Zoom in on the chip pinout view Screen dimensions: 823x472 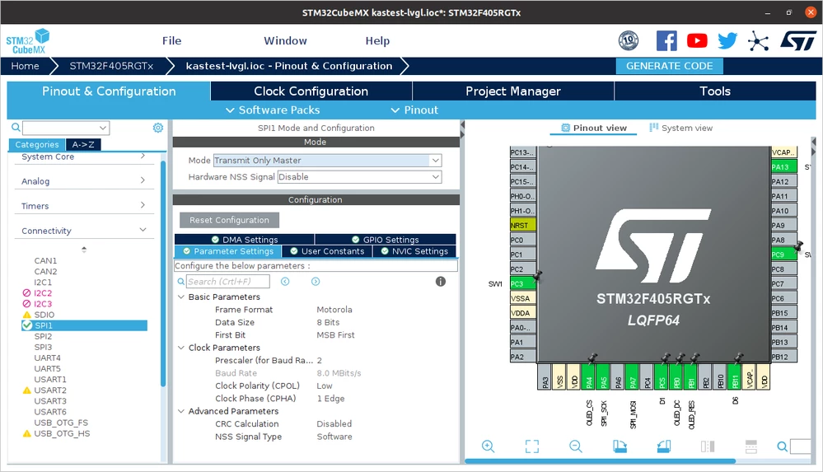tap(489, 446)
